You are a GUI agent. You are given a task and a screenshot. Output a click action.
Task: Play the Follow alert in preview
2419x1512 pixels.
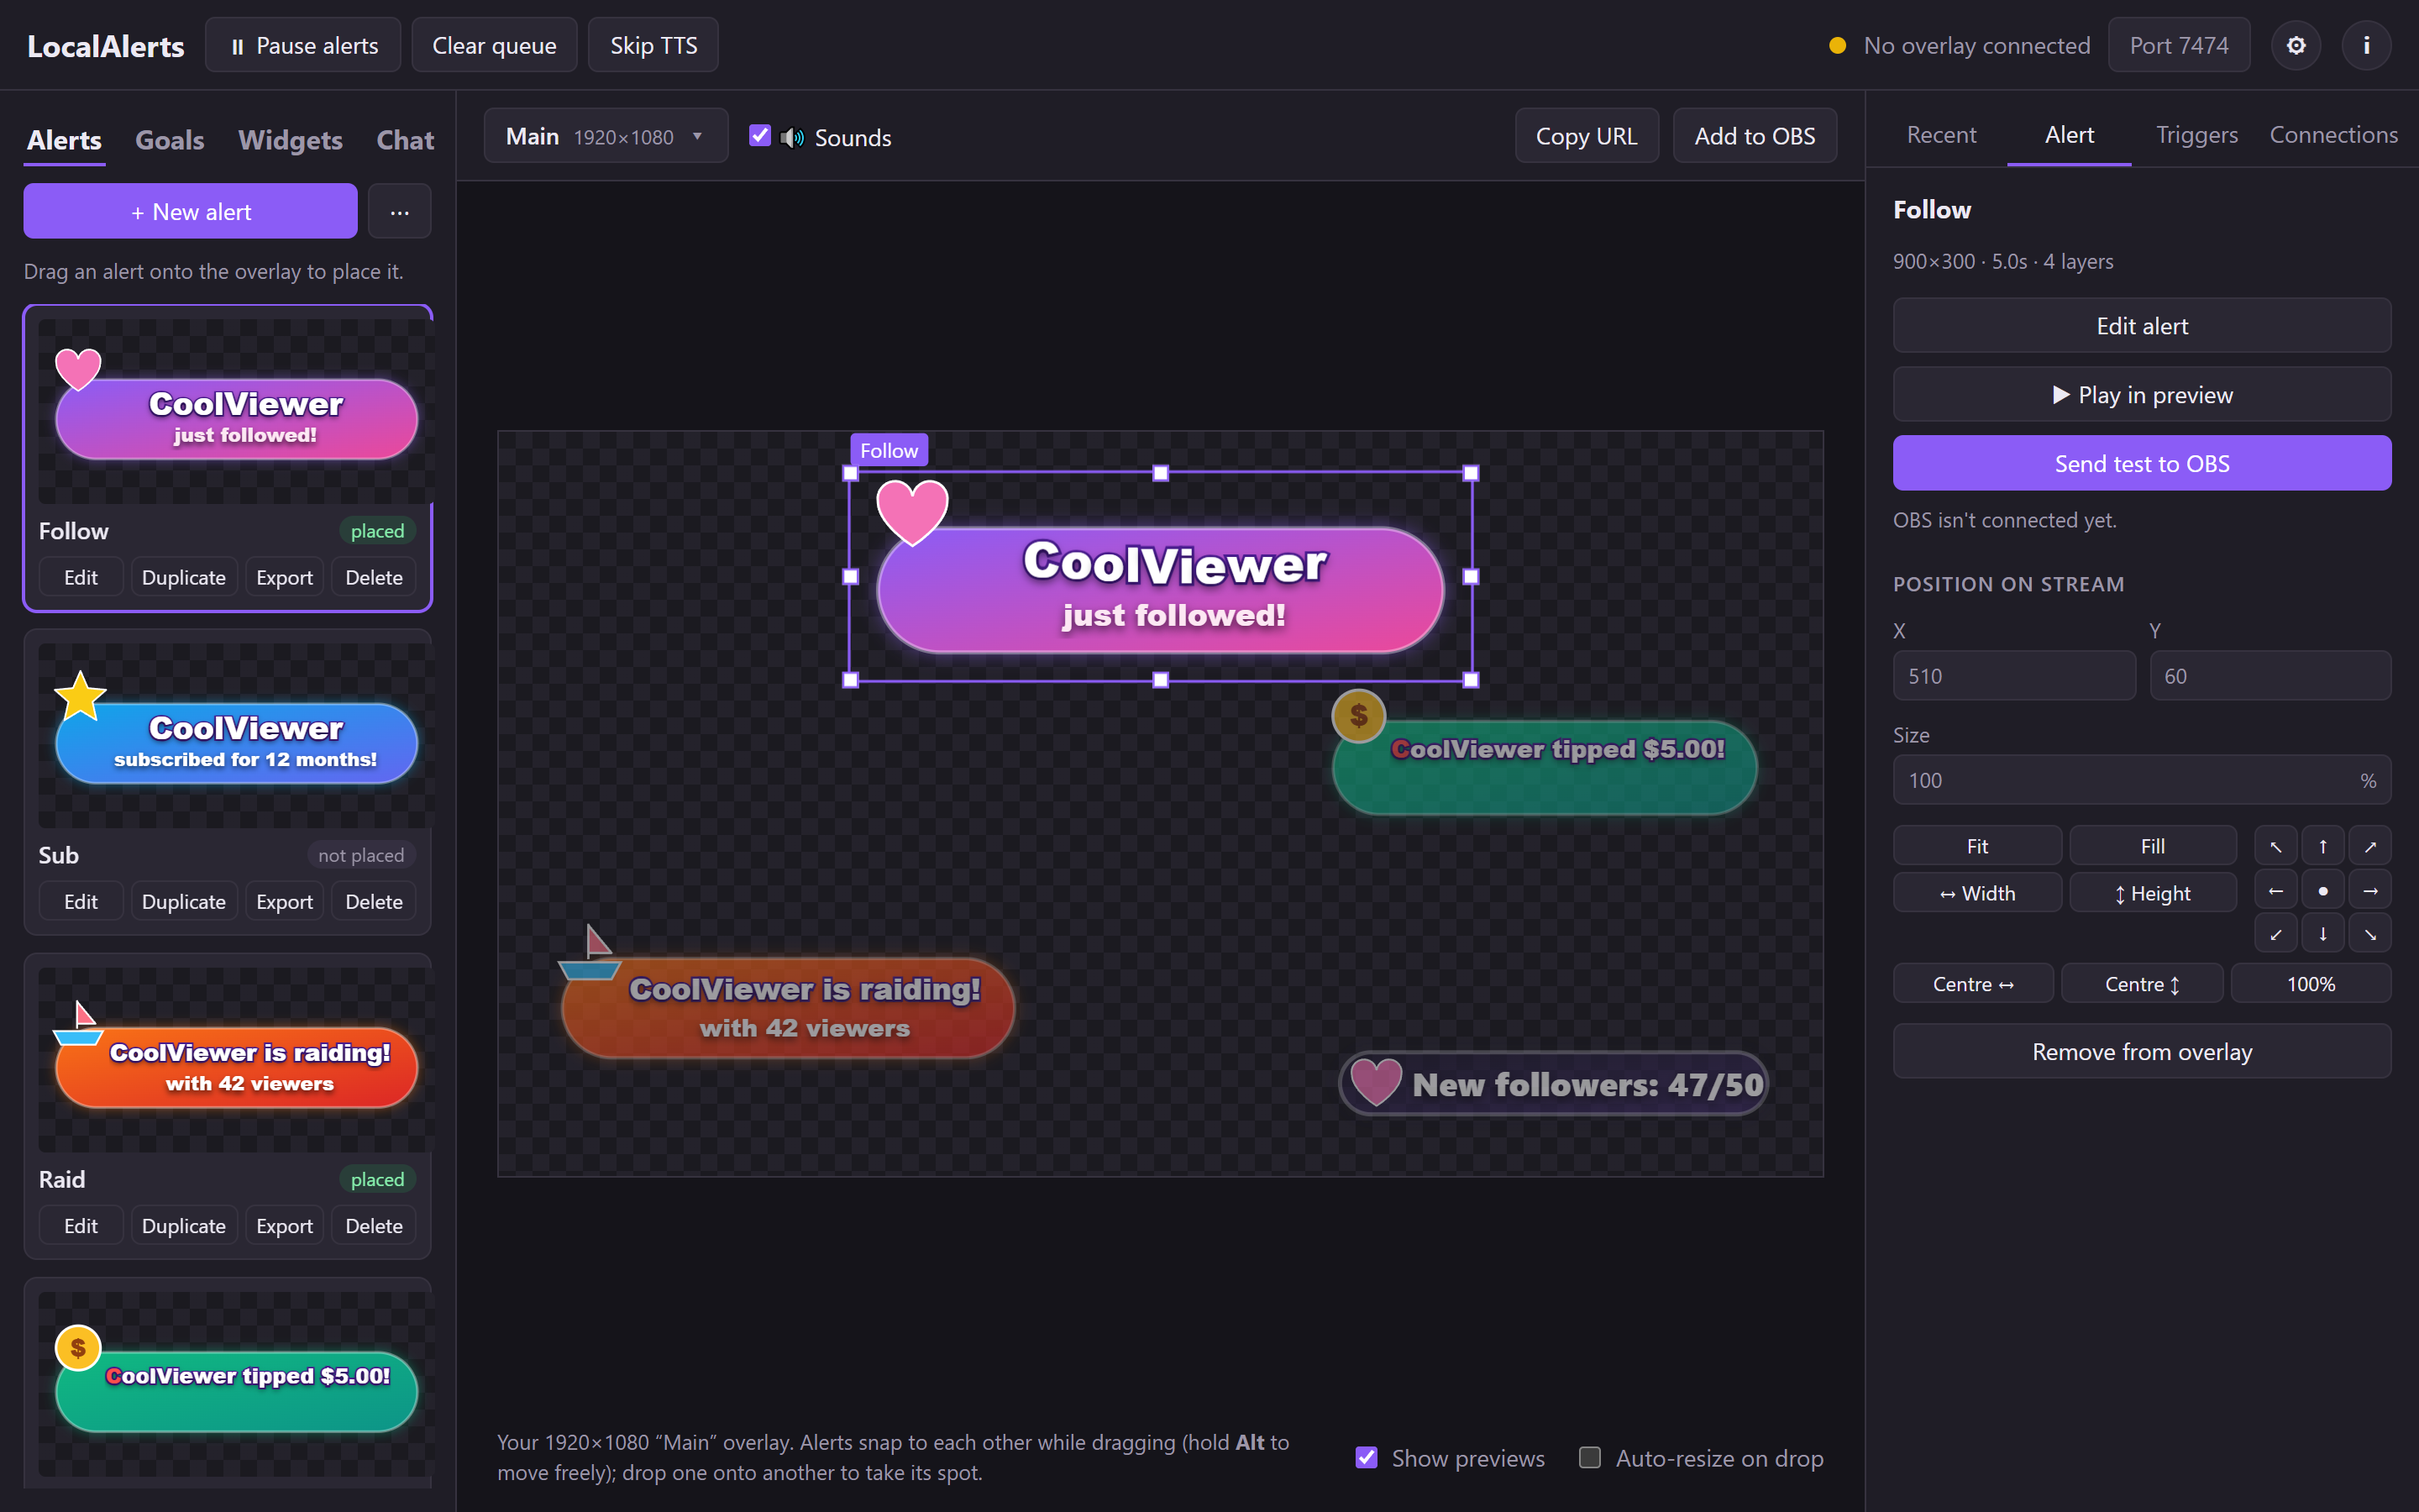[x=2141, y=394]
